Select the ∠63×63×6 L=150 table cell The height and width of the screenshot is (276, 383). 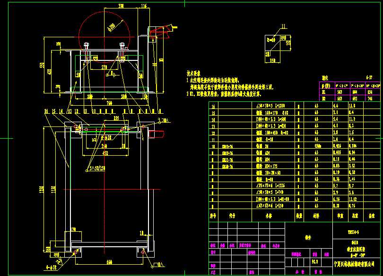coord(270,206)
